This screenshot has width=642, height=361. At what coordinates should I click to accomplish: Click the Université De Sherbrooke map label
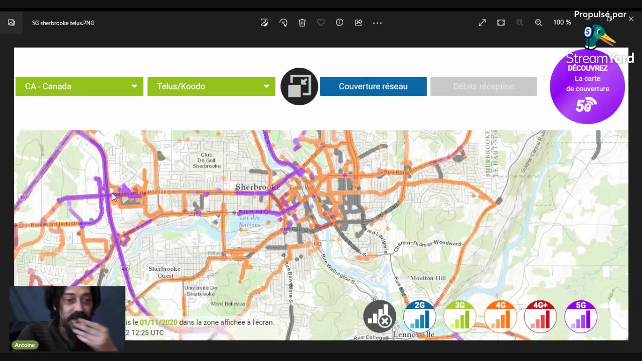(x=201, y=291)
